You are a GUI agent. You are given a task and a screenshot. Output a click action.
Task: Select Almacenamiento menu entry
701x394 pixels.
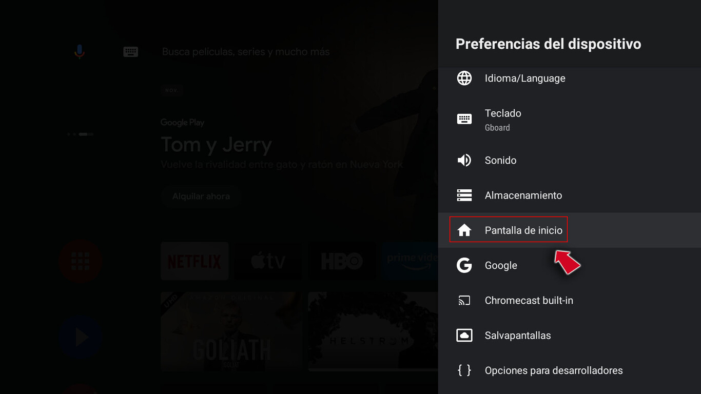point(570,195)
